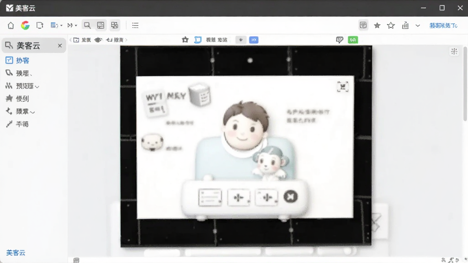The width and height of the screenshot is (468, 263).
Task: Click the vertical scrollbar thumb on right
Action: pos(465,84)
